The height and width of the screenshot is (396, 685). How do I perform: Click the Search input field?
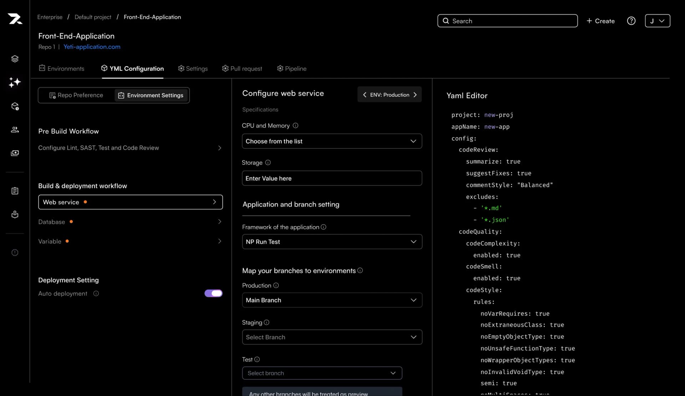tap(507, 21)
